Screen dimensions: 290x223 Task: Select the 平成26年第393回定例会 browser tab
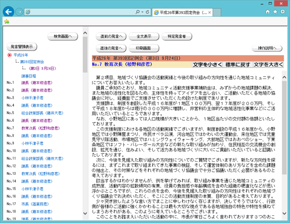(182, 13)
